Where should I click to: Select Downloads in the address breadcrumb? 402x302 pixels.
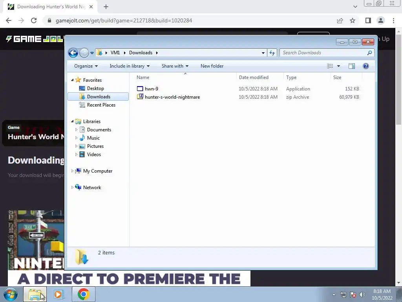(141, 53)
